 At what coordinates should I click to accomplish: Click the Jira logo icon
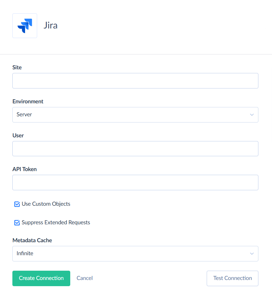tap(25, 26)
